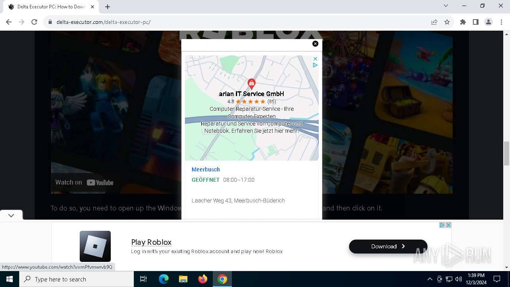Open the notification center icon
The width and height of the screenshot is (510, 287).
coord(497,279)
